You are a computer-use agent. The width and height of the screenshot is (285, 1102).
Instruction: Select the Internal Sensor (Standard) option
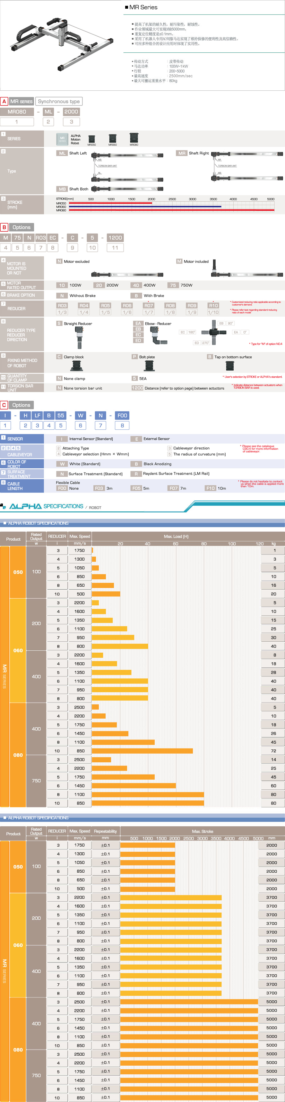click(85, 438)
